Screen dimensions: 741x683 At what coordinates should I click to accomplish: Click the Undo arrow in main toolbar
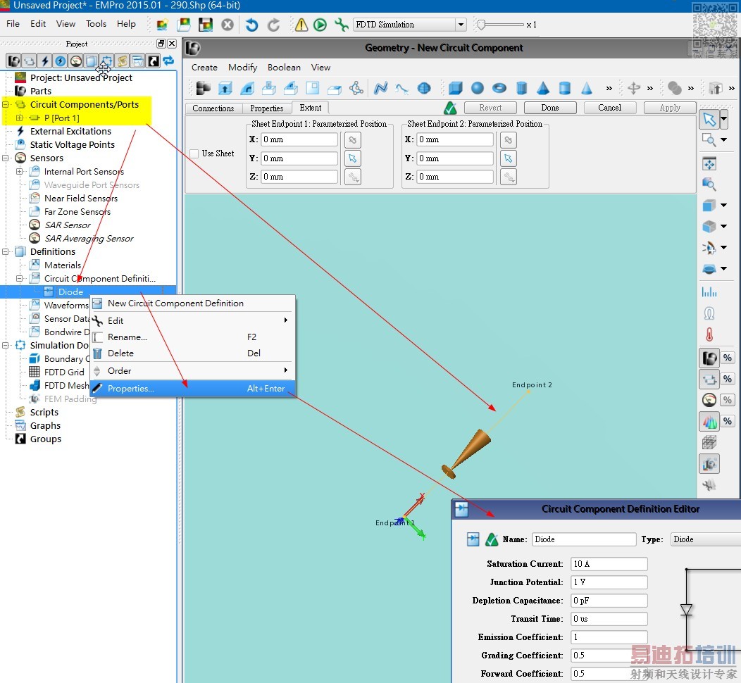point(251,25)
